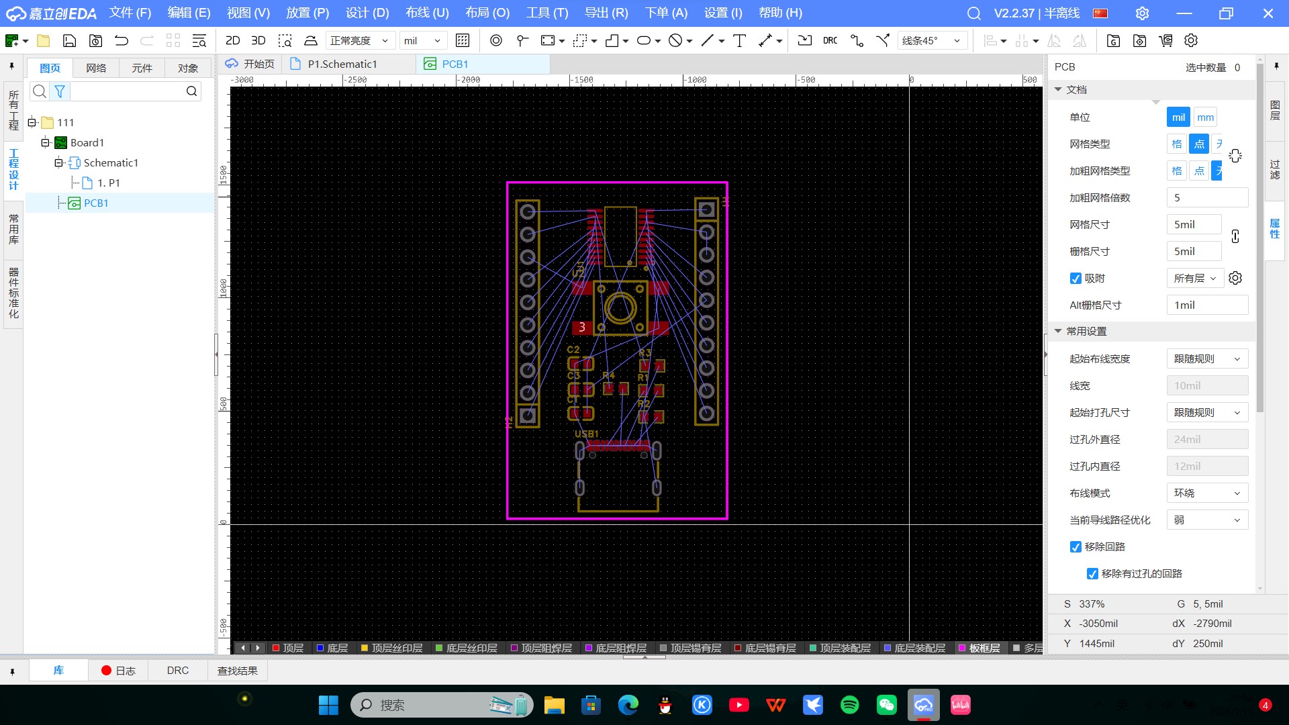This screenshot has width=1289, height=725.
Task: Switch to the P1.Schematic1 tab
Action: [342, 64]
